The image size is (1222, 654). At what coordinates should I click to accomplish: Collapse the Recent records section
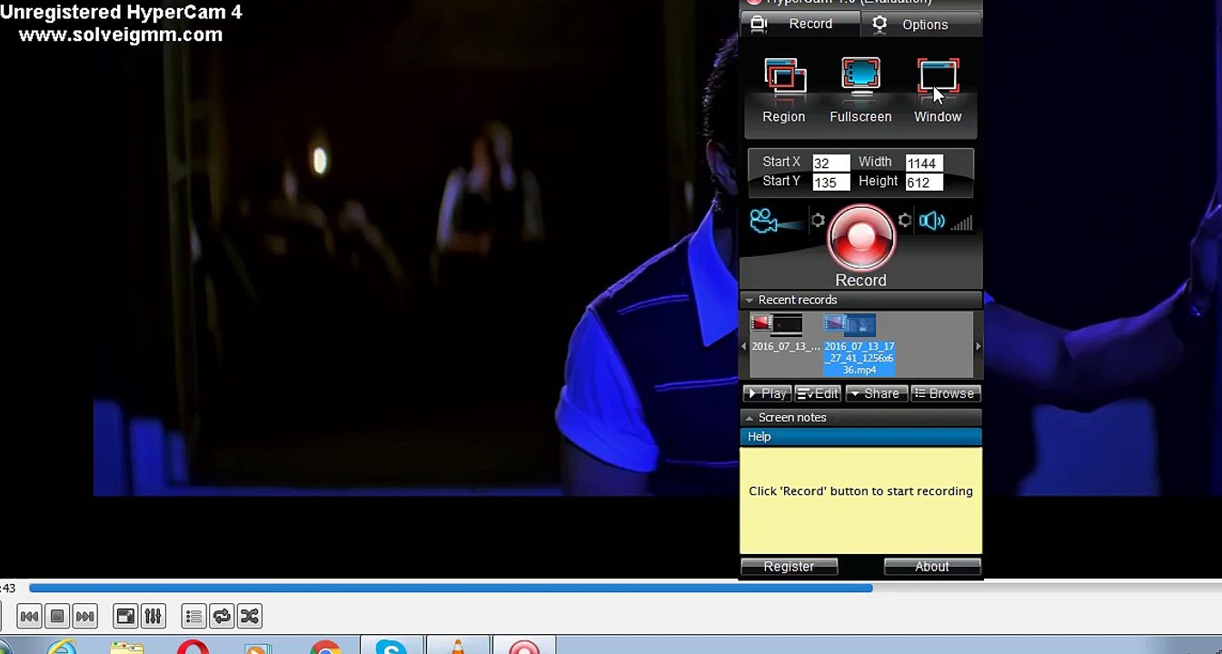click(x=860, y=300)
